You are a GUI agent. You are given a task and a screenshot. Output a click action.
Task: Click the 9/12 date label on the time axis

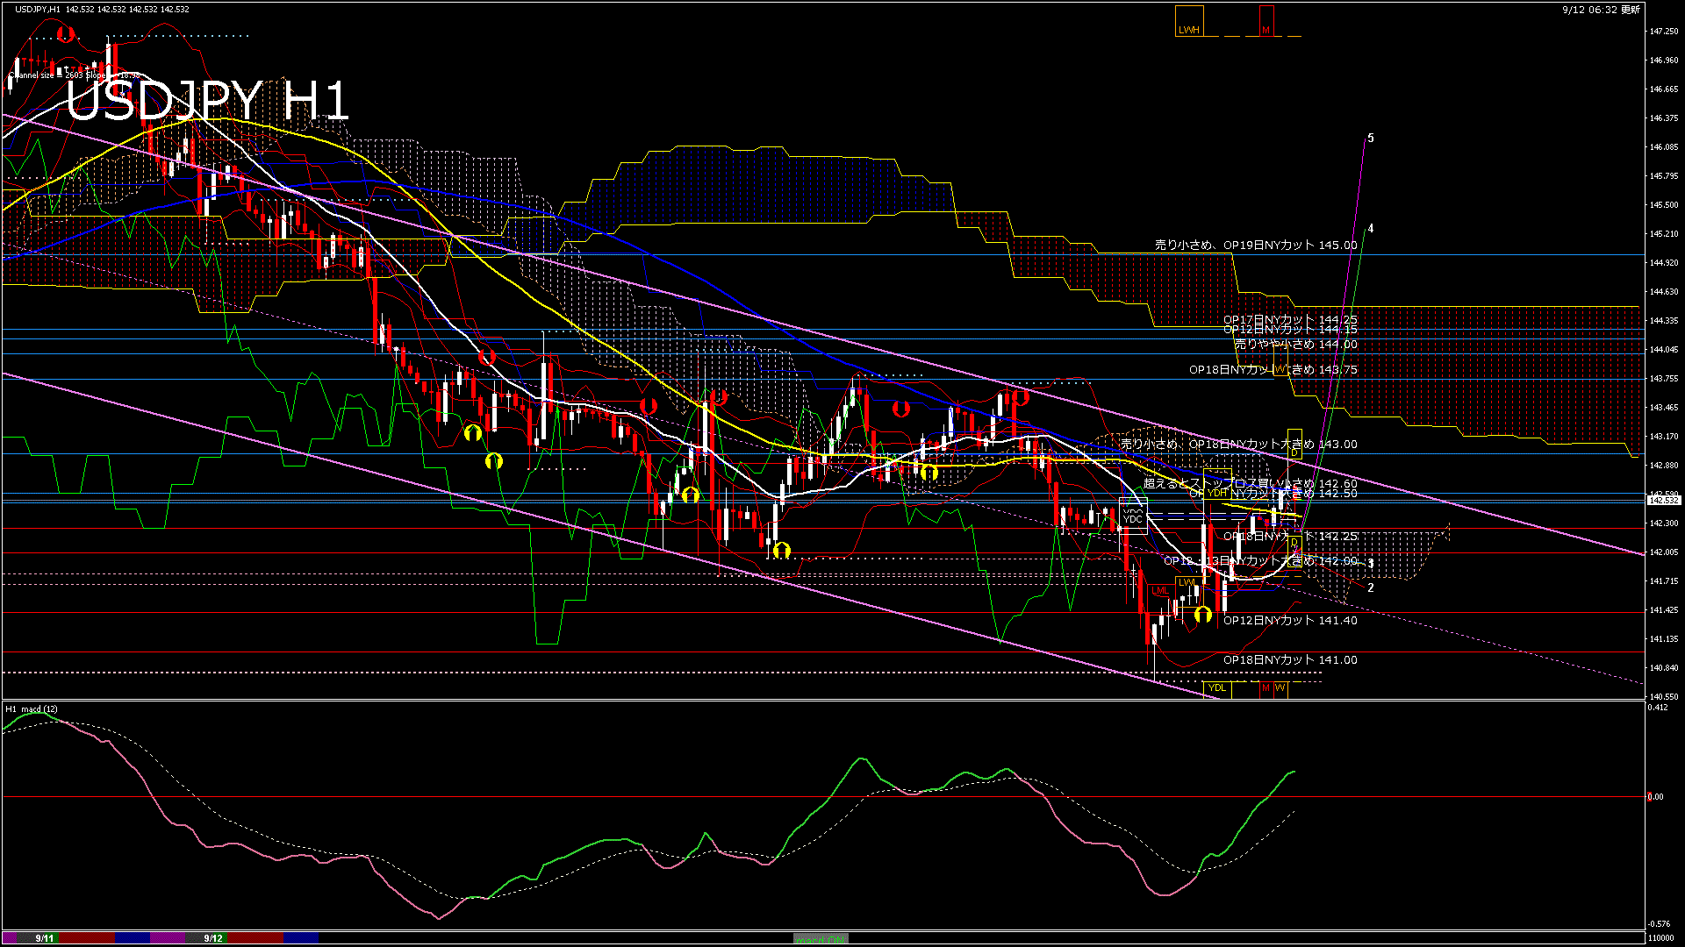click(213, 938)
